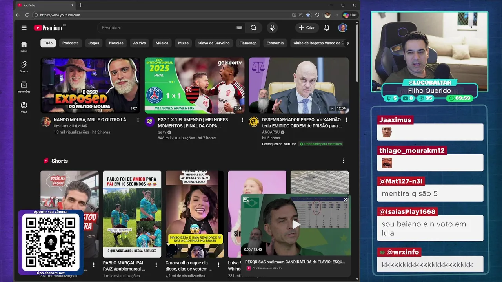Select the Olavo de Carvalho chip

coord(214,43)
